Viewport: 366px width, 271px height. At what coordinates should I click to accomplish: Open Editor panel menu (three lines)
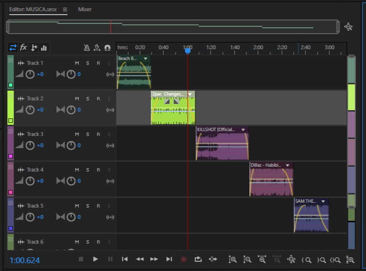pyautogui.click(x=65, y=9)
